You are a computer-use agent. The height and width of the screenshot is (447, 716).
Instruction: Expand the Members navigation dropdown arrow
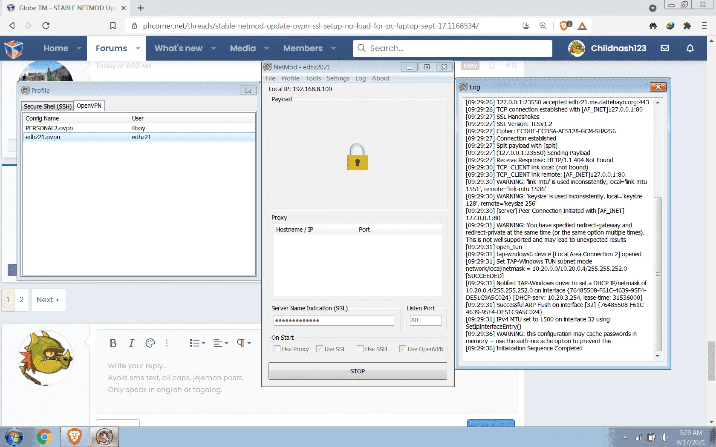point(333,49)
